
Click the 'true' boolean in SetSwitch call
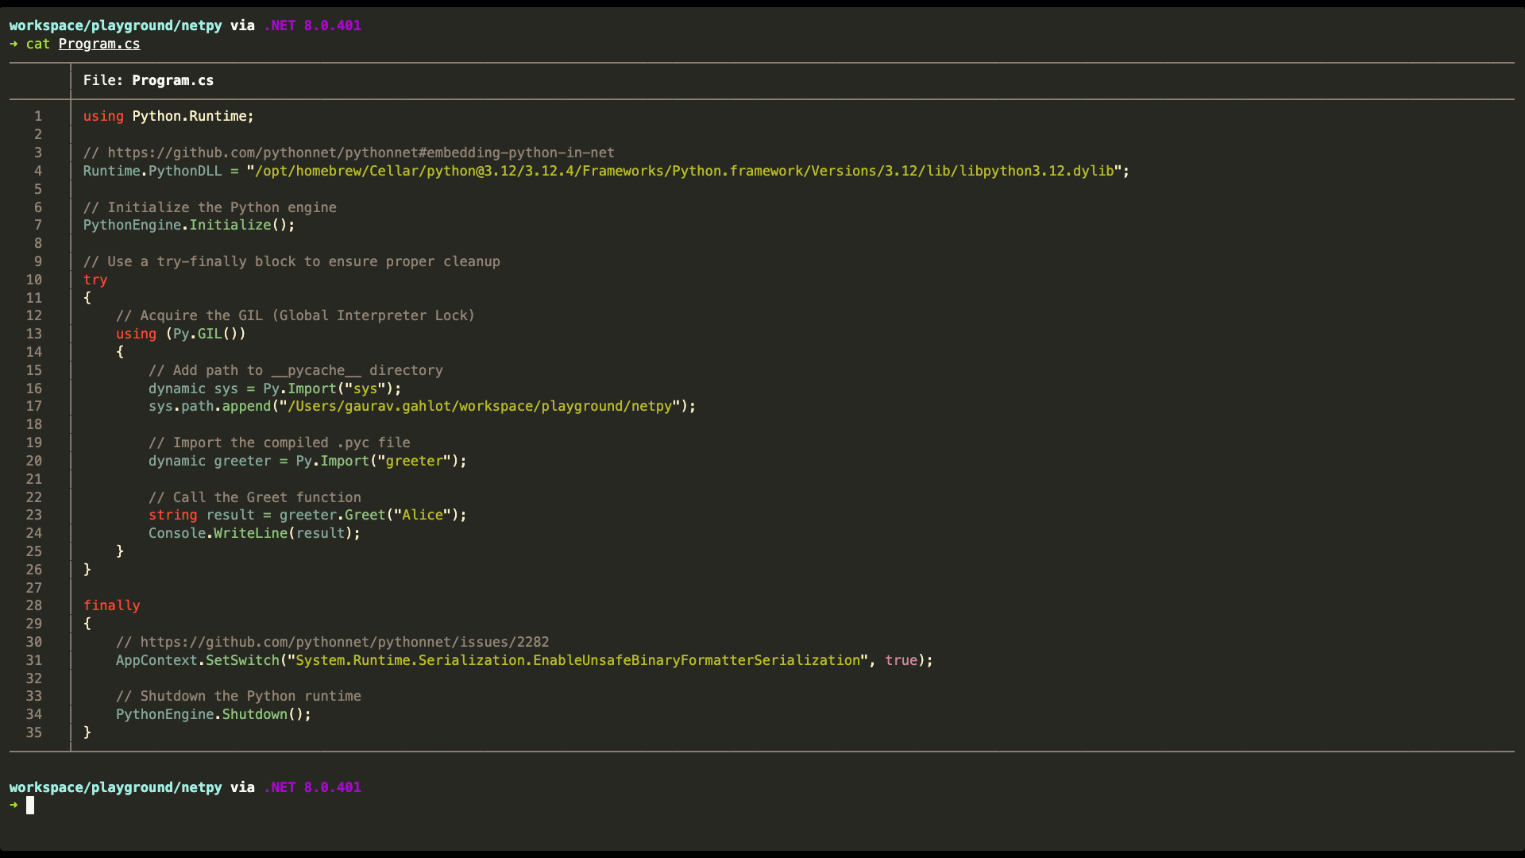pyautogui.click(x=901, y=660)
